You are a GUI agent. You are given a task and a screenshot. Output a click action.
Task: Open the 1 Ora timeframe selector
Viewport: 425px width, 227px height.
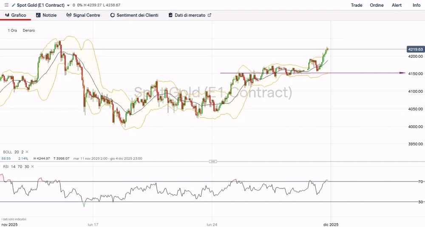(x=12, y=31)
